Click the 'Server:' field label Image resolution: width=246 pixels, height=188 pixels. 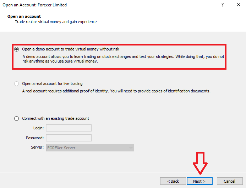pos(38,147)
